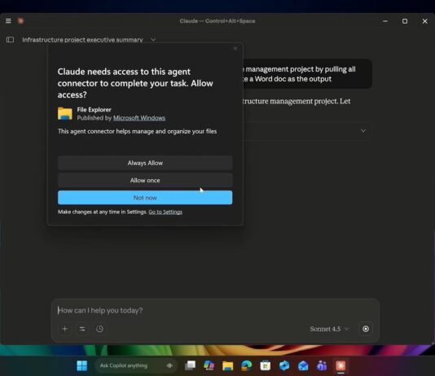435x376 pixels.
Task: Click the File Explorer folder icon in dialog
Action: click(x=65, y=113)
